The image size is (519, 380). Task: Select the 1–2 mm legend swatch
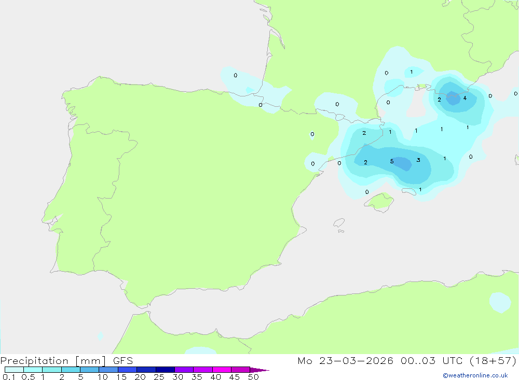(x=51, y=370)
